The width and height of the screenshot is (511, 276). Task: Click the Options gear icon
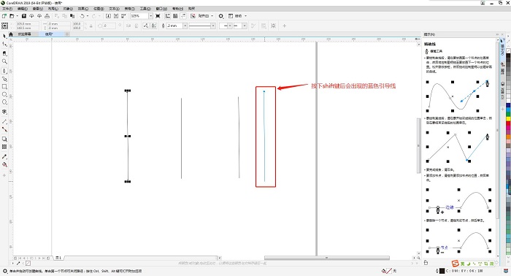221,15
